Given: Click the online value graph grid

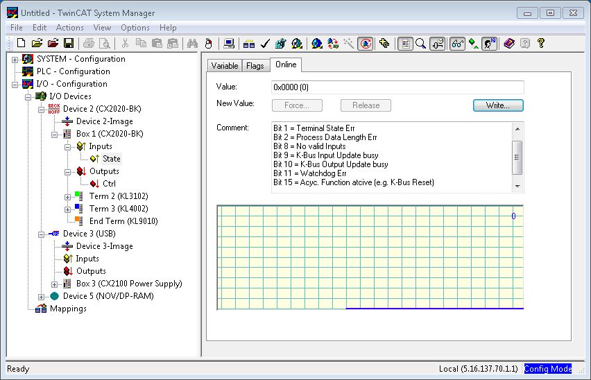Looking at the screenshot, I should 370,257.
